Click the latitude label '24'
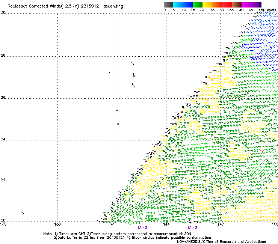Screen dimensions: 278x244 [x=3, y=139]
